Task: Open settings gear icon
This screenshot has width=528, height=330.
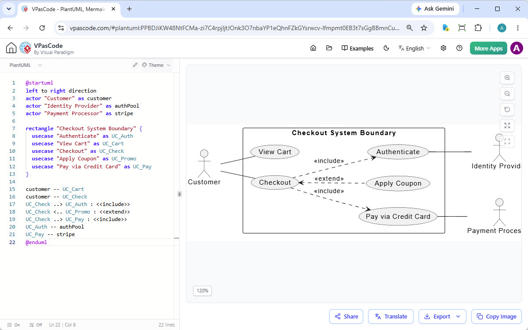Action: tap(443, 48)
